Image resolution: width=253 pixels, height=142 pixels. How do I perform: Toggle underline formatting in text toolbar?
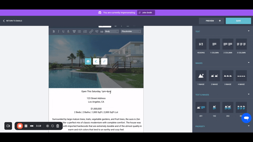click(x=64, y=31)
